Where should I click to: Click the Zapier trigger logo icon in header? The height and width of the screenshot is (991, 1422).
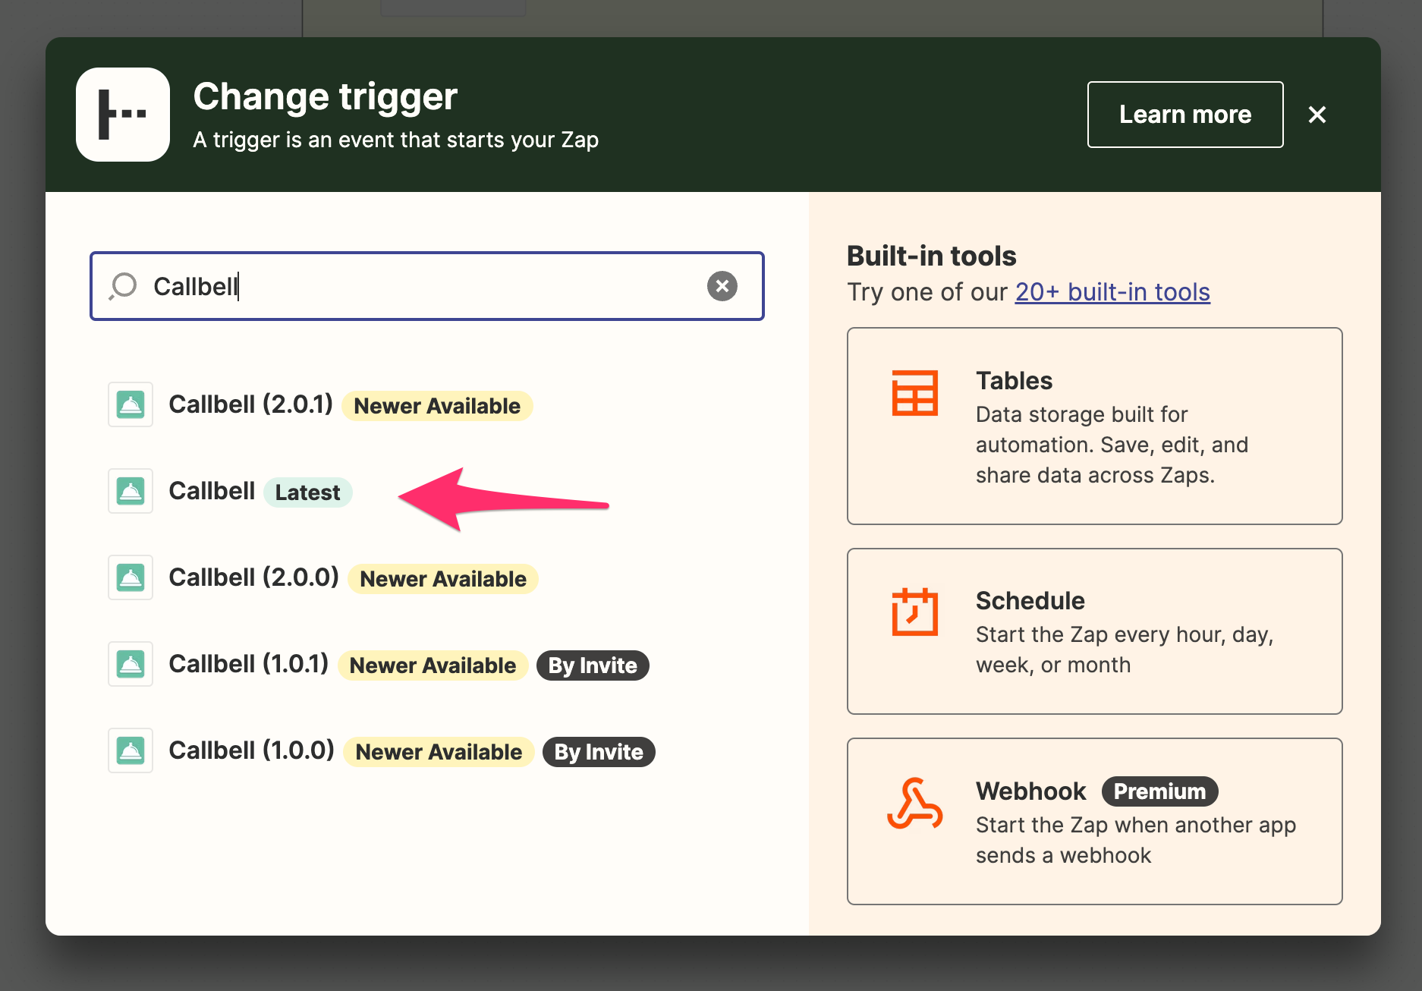tap(123, 115)
